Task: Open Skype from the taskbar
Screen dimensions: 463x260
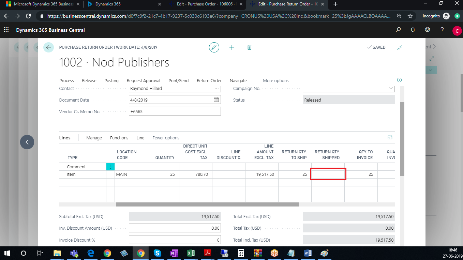Action: [157, 253]
